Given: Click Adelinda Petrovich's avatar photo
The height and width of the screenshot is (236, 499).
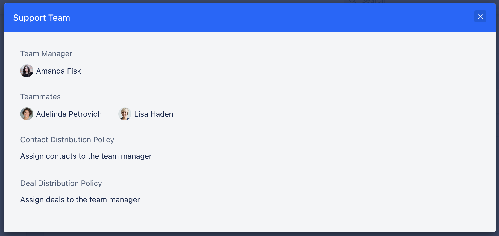Looking at the screenshot, I should [27, 114].
